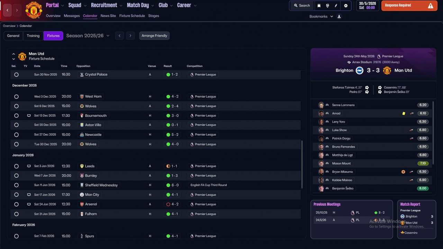Open the News Site sub-menu
Screen dimensions: 443x249
108,16
